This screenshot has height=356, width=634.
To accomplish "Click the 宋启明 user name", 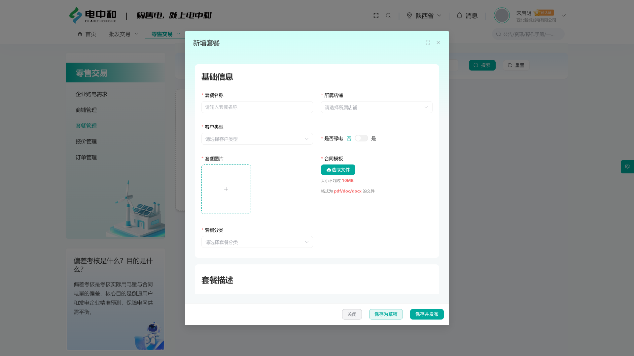I will point(524,13).
